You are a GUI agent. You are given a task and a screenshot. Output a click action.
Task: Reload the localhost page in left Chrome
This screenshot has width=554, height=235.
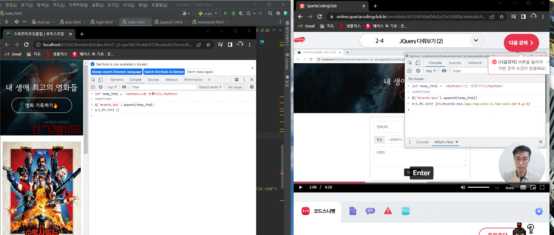coord(26,45)
